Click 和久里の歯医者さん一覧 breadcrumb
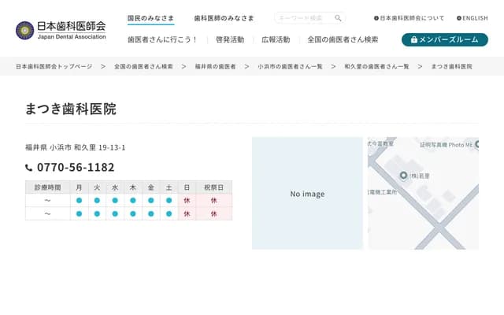The height and width of the screenshot is (315, 504). (x=376, y=67)
